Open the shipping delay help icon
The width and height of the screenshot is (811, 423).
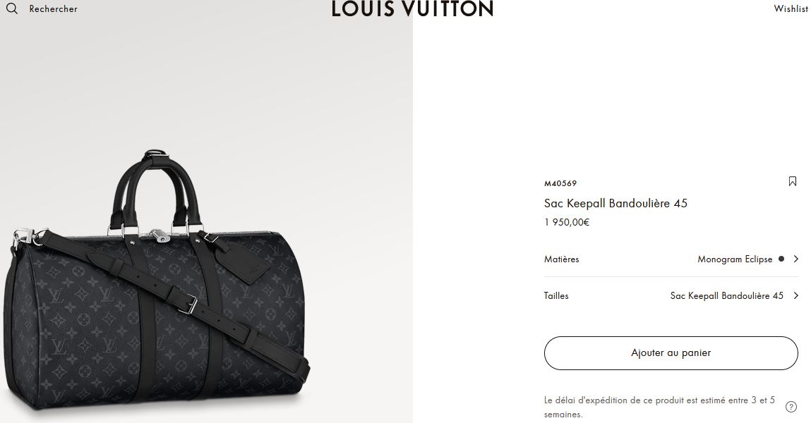(791, 407)
